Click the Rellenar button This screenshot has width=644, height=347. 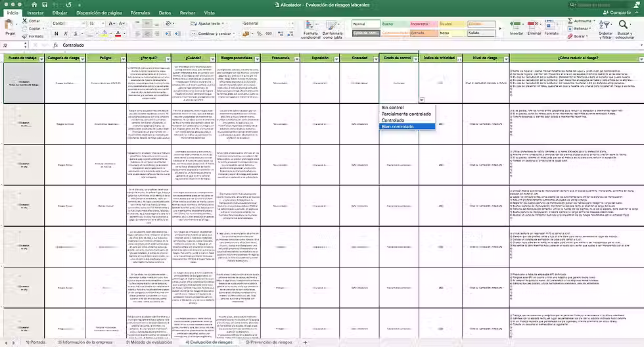tap(580, 28)
